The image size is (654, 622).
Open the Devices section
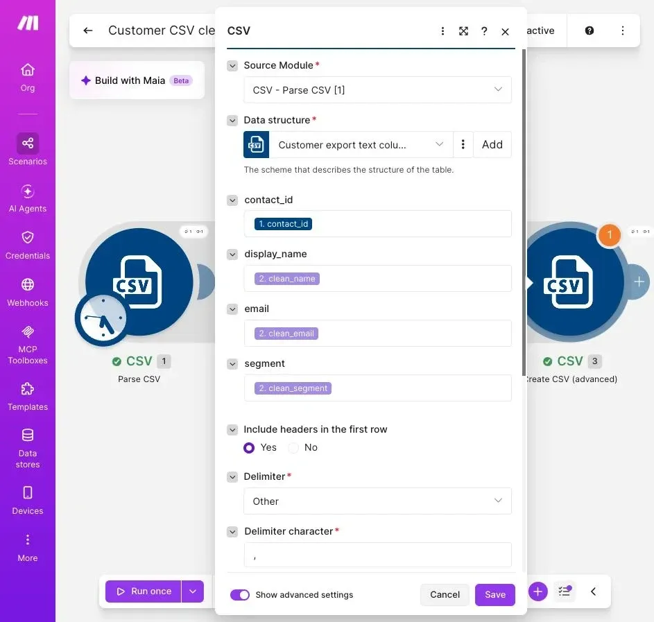click(28, 500)
